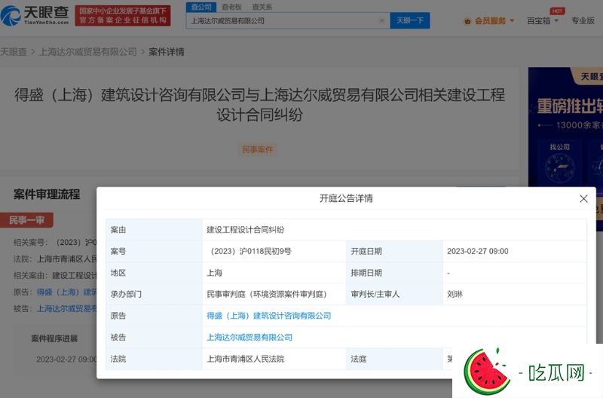Screen dimensions: 603x398
Task: Open plaintiff link 得盛（上海）建筑设计咨询有限公司 in dialog
Action: (269, 316)
